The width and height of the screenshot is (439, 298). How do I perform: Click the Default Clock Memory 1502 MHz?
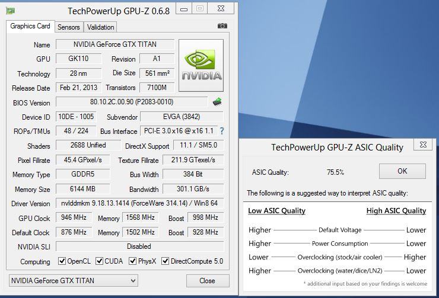(x=140, y=232)
